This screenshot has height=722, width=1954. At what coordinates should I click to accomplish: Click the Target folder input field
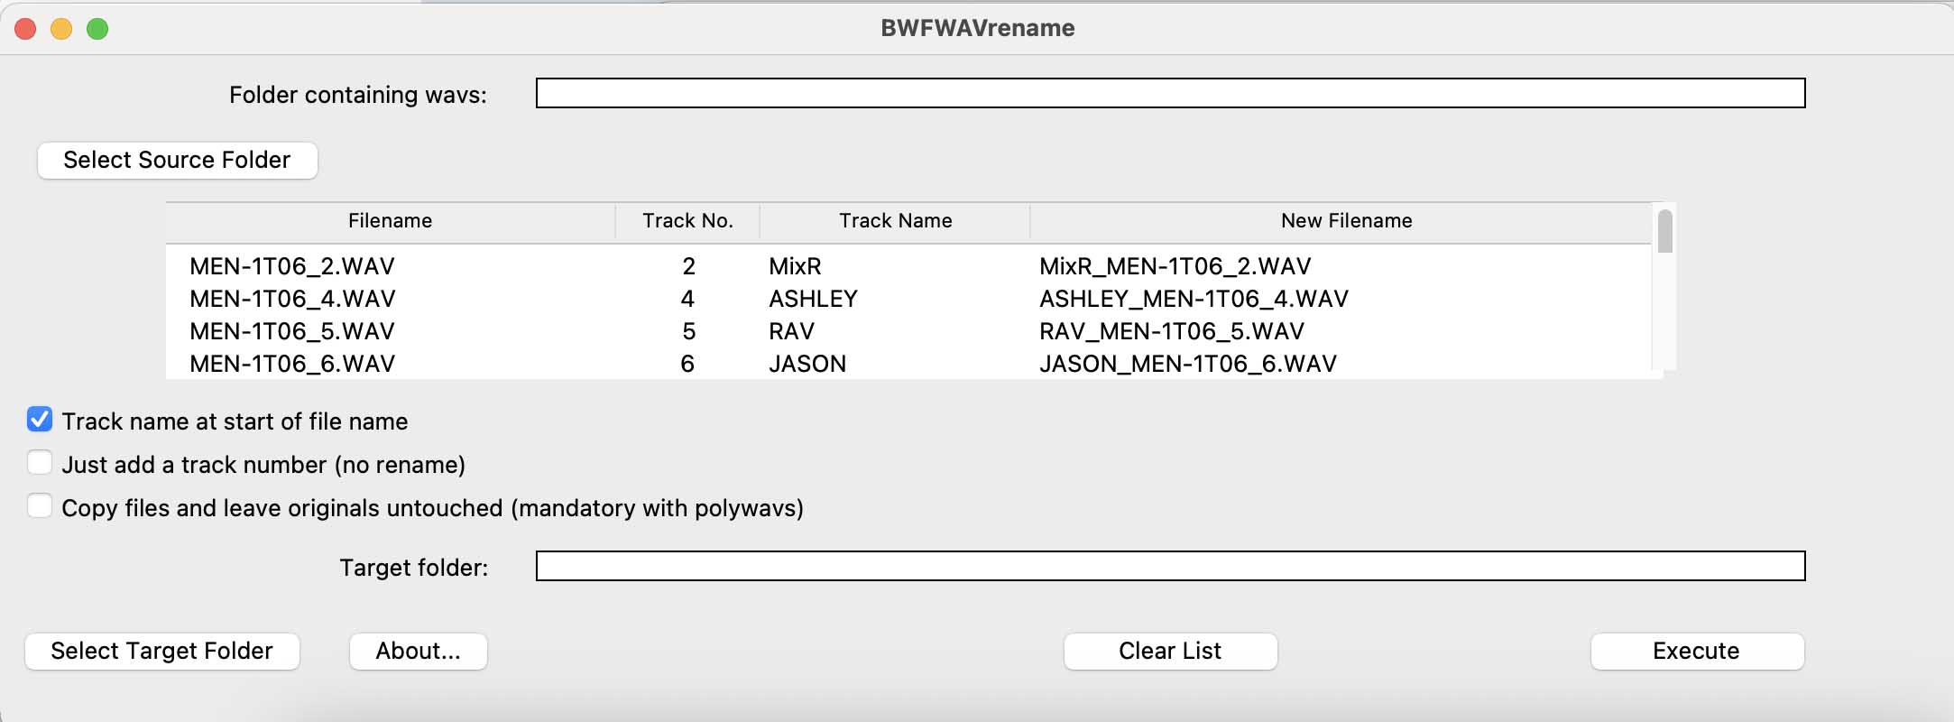tap(1170, 566)
